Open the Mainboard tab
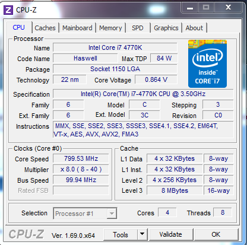This screenshot has width=247, height=245. (77, 28)
